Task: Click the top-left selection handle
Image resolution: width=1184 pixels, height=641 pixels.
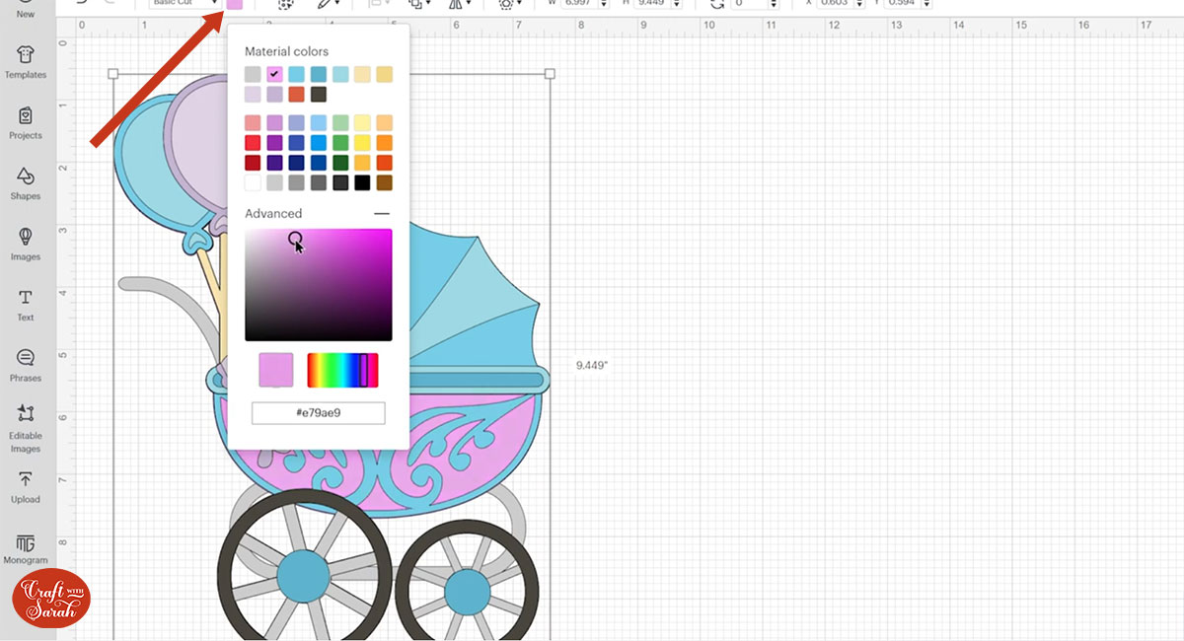Action: [112, 74]
